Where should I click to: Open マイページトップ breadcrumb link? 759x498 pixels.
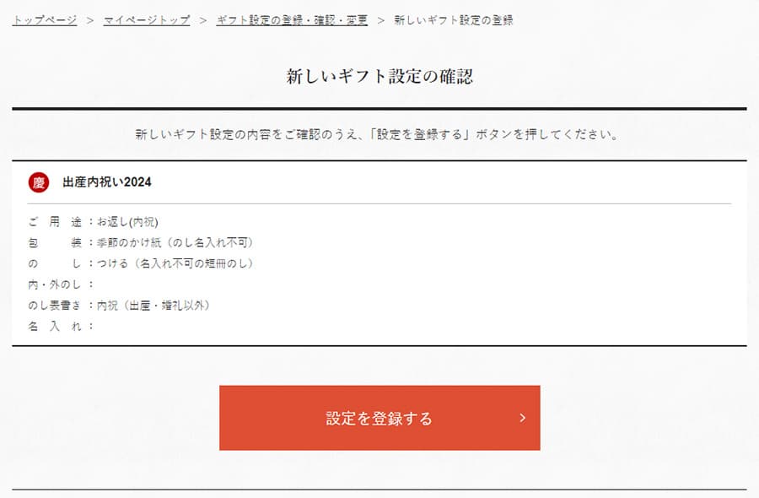(x=147, y=20)
